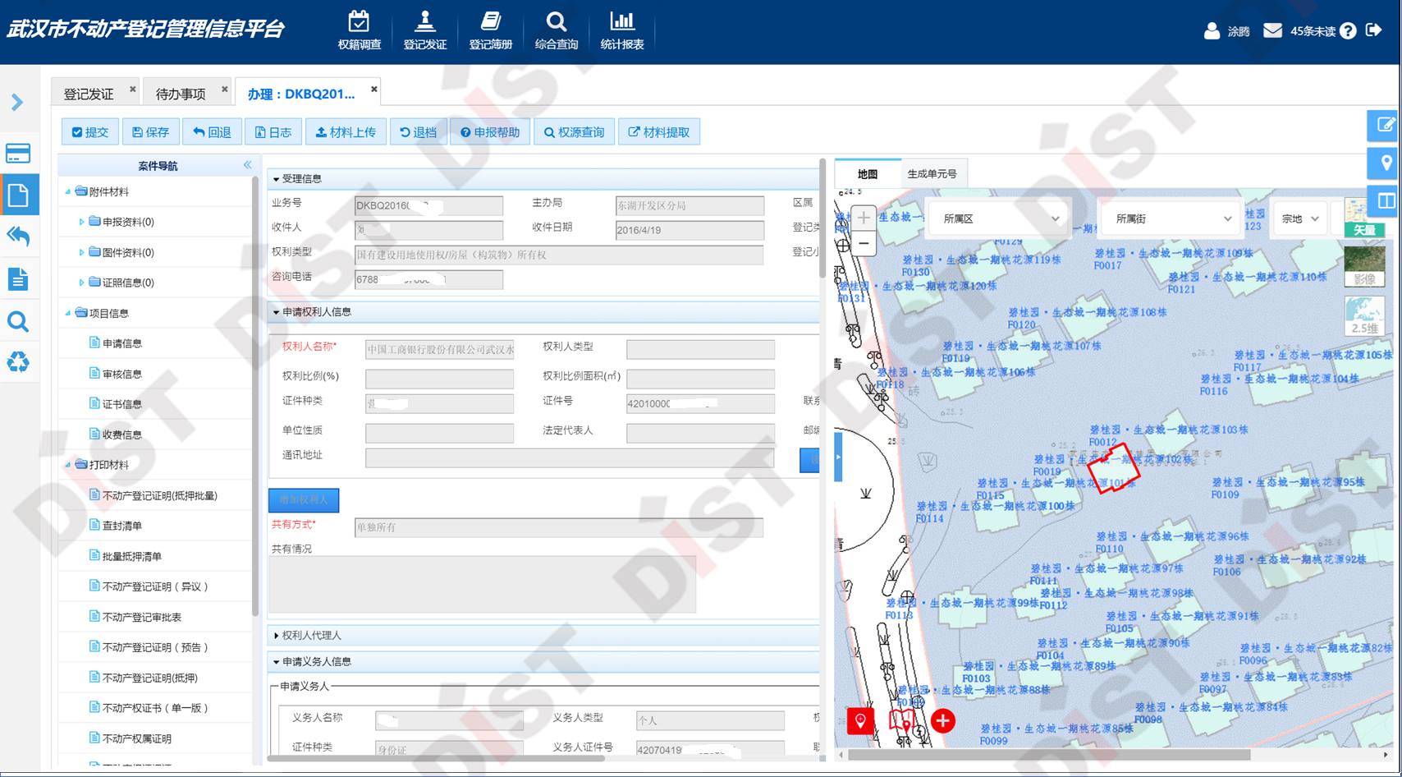1402x777 pixels.
Task: Switch to the 待办事项 tab
Action: pos(181,94)
